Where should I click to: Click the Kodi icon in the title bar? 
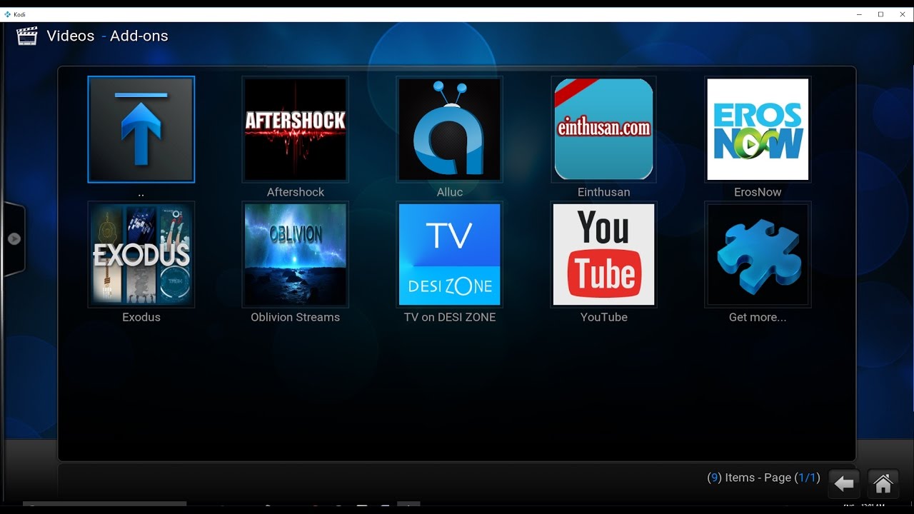[x=7, y=14]
